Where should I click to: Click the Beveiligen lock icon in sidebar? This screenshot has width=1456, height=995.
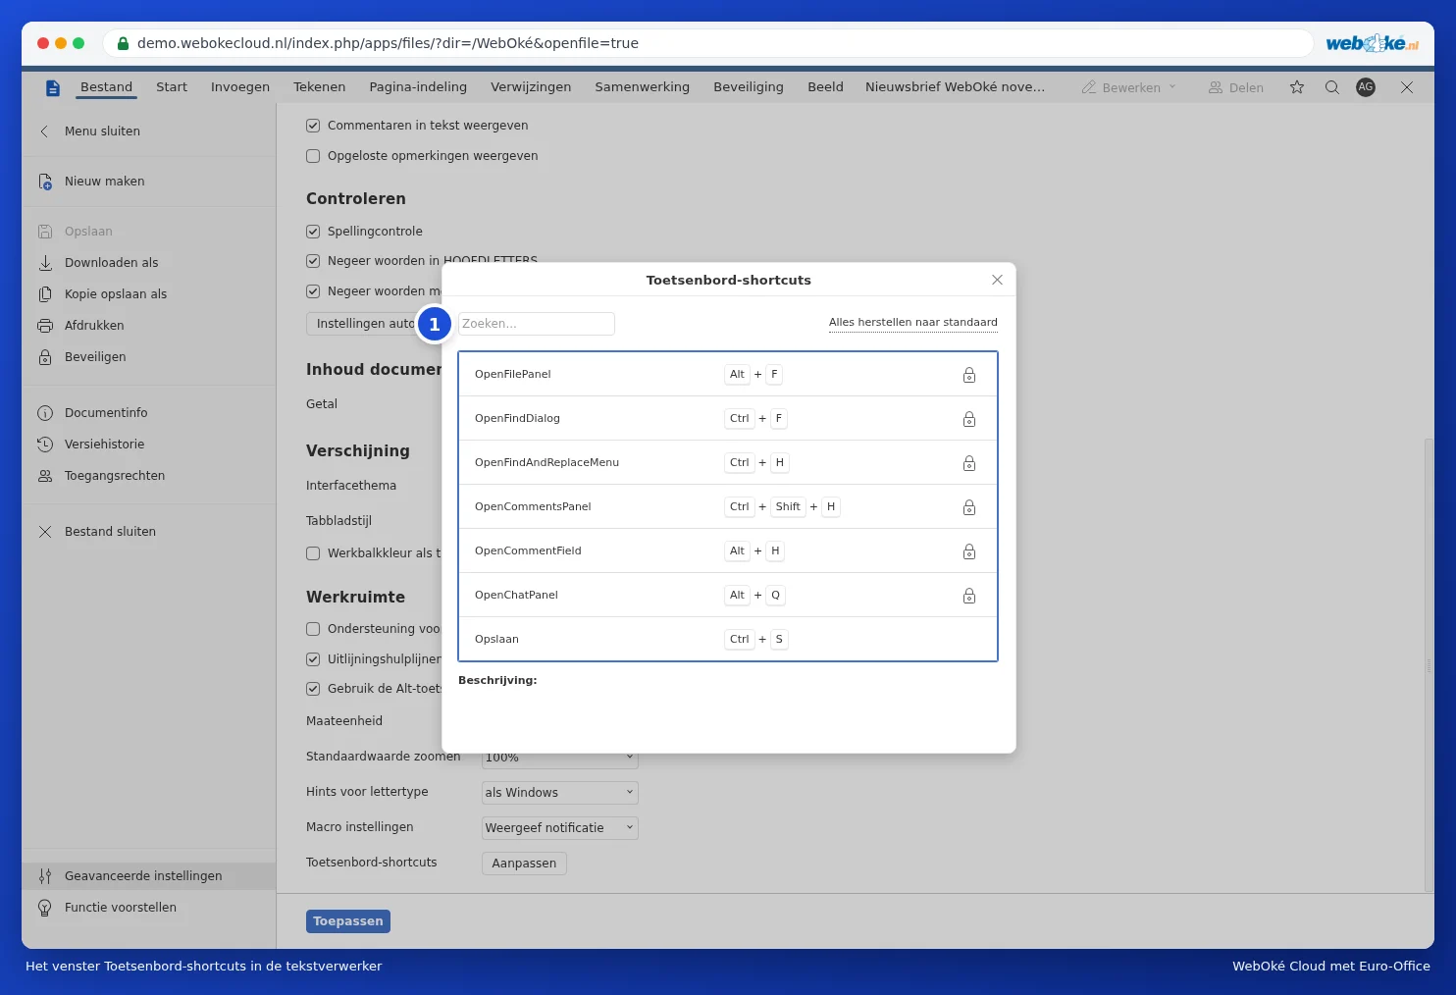(45, 357)
